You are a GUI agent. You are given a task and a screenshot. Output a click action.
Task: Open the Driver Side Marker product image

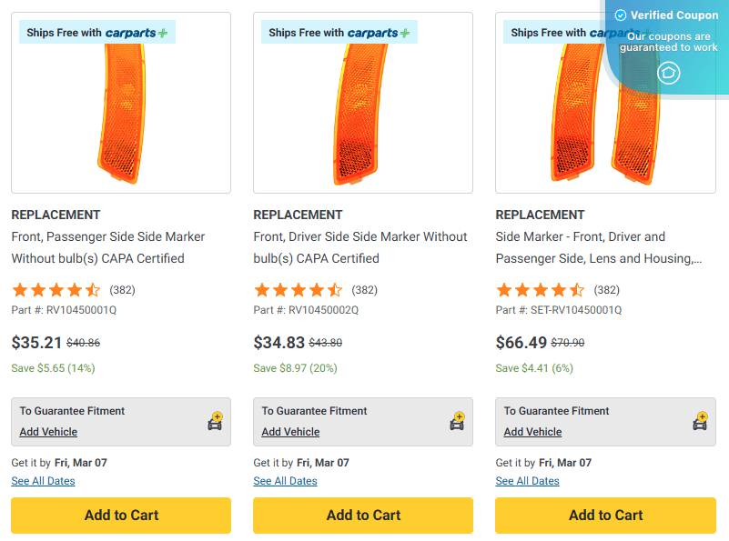(x=363, y=114)
